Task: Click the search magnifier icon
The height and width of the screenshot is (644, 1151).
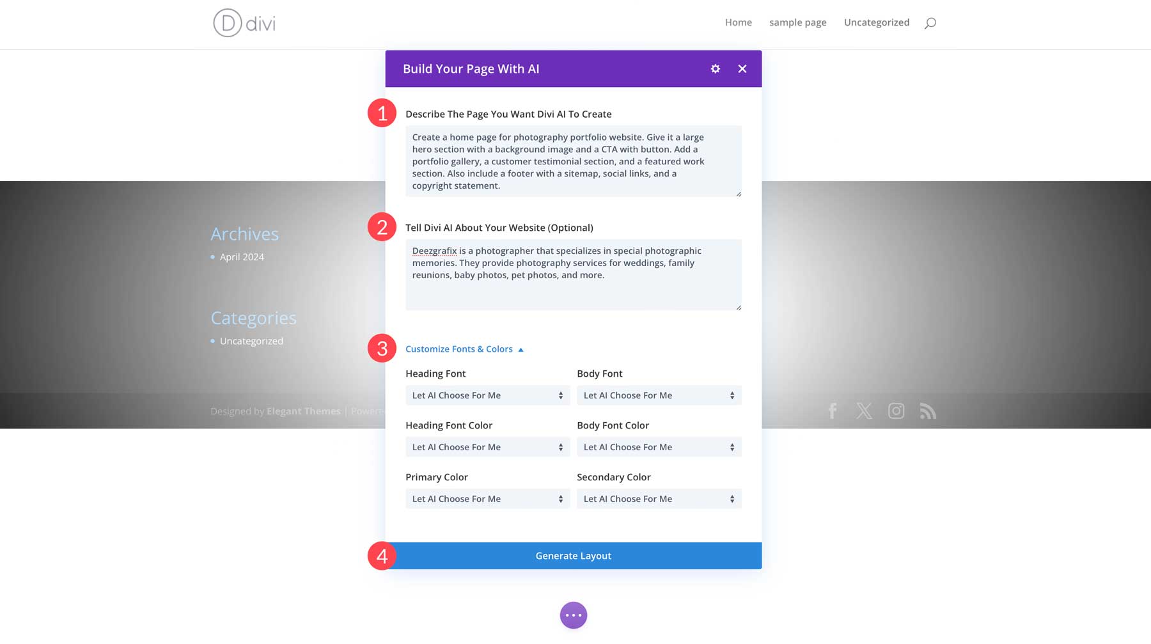Action: click(x=930, y=22)
